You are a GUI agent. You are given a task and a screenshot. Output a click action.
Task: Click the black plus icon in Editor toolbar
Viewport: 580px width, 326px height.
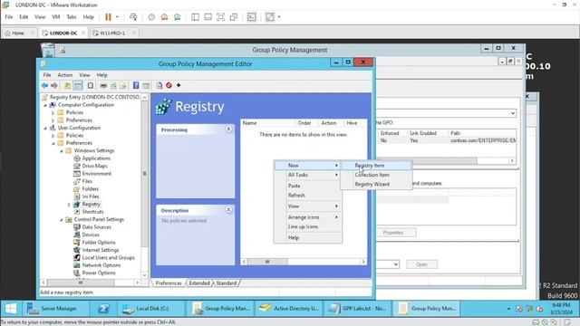pyautogui.click(x=179, y=85)
